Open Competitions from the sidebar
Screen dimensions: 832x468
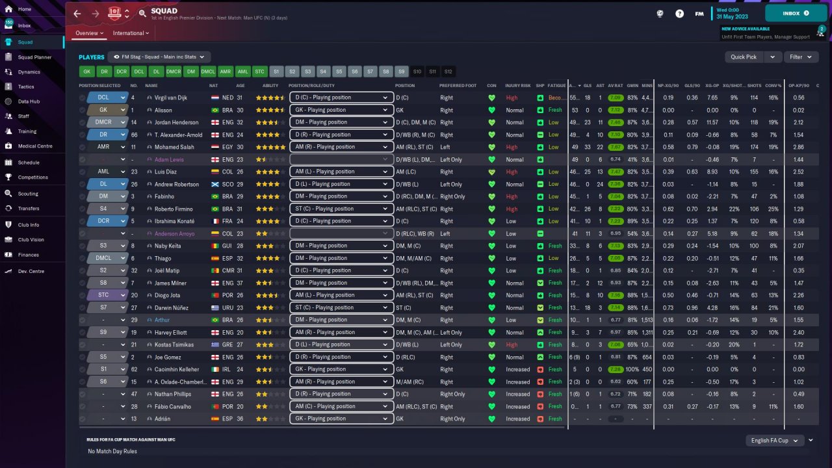pyautogui.click(x=32, y=177)
